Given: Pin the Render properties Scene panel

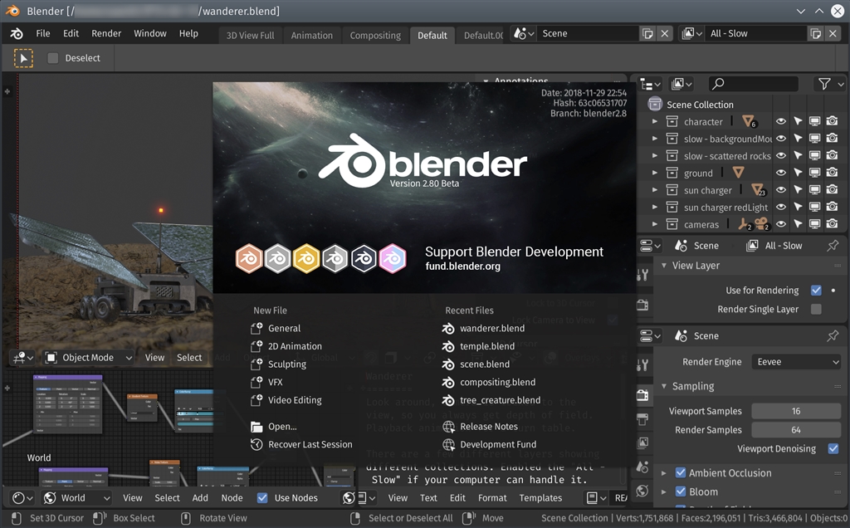Looking at the screenshot, I should click(833, 336).
